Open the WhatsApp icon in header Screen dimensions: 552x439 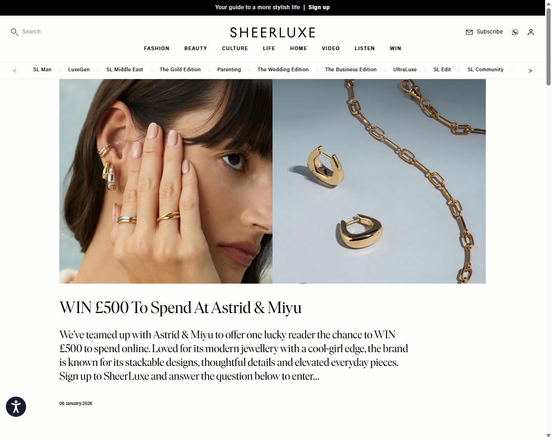click(515, 32)
